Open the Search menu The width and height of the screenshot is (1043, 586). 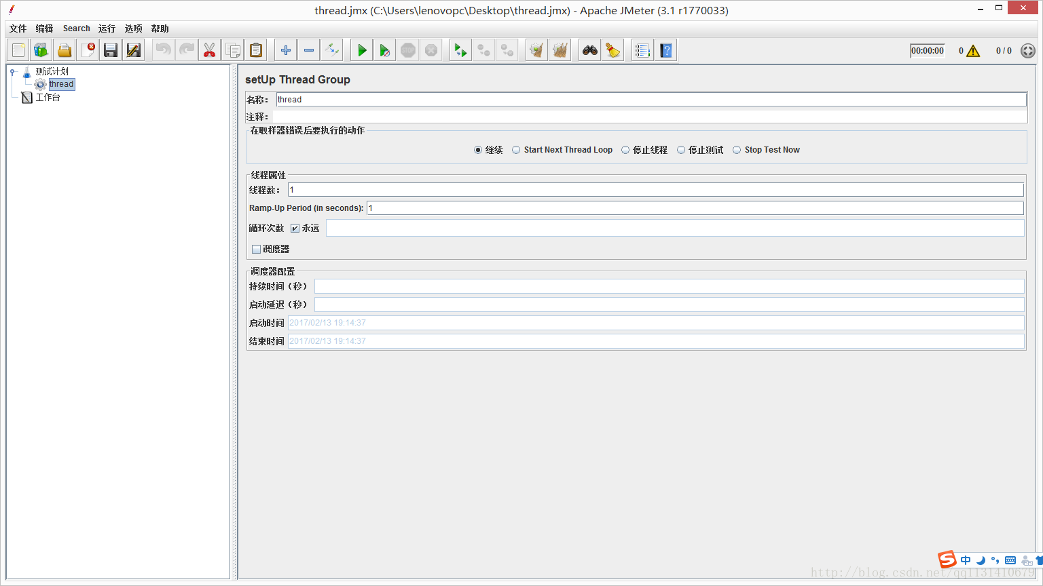click(x=76, y=28)
